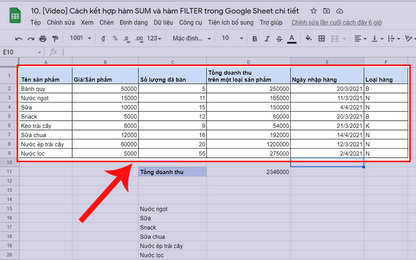416x260 pixels.
Task: Toggle bold formatting
Action: pos(254,38)
